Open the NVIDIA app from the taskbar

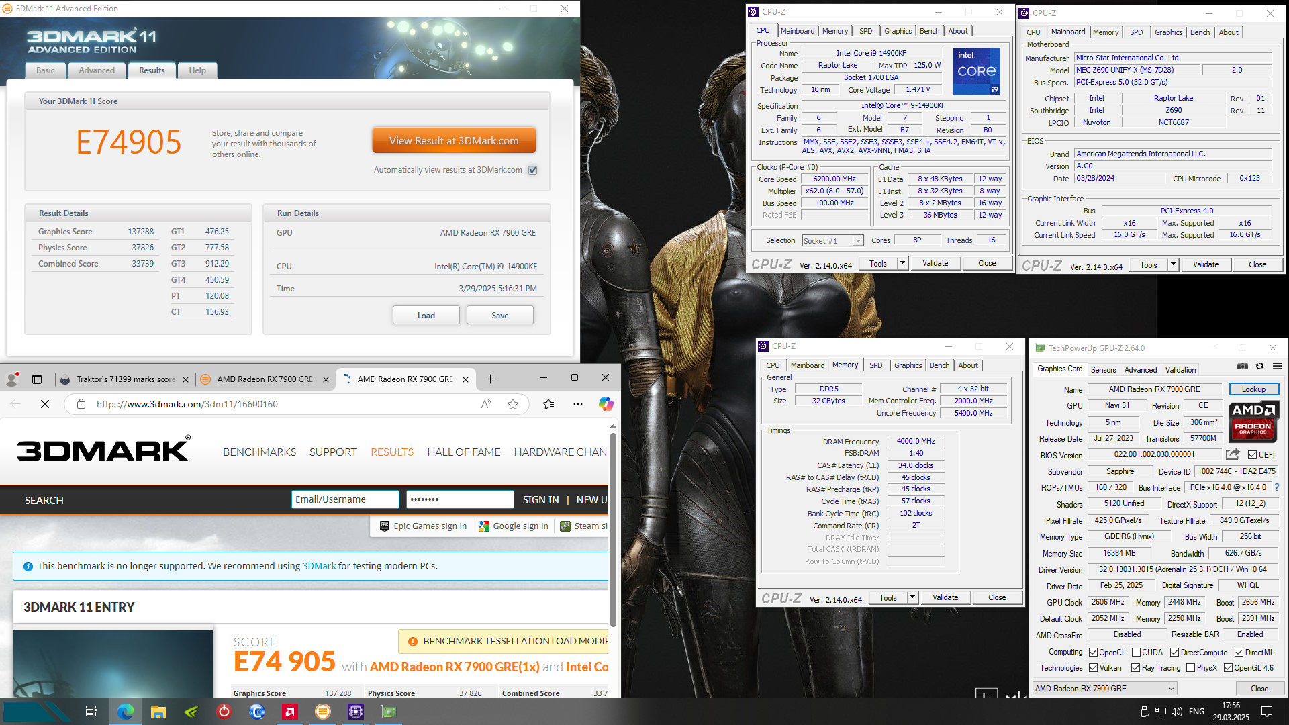(x=191, y=712)
